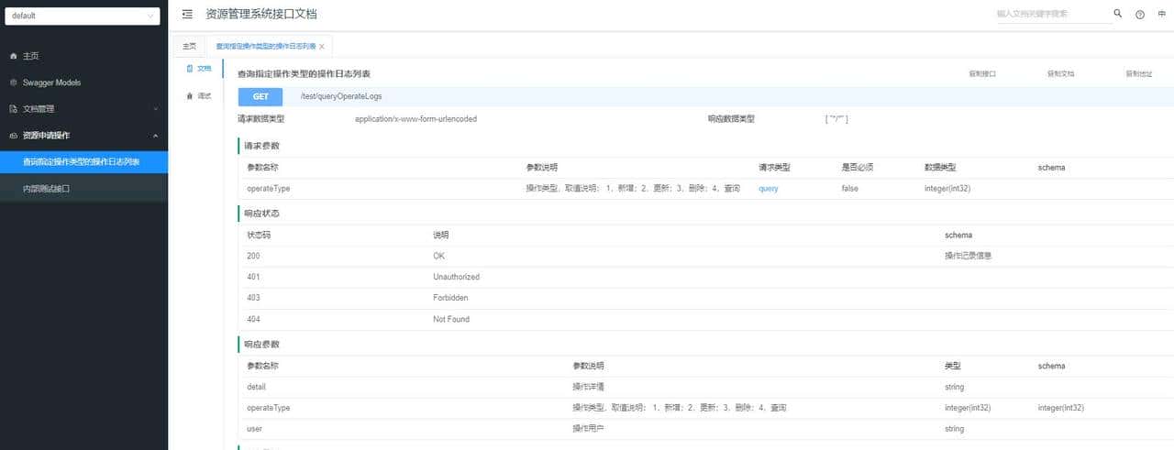1174x450 pixels.
Task: Click the 资源管理系统接口文档 title
Action: [x=262, y=14]
